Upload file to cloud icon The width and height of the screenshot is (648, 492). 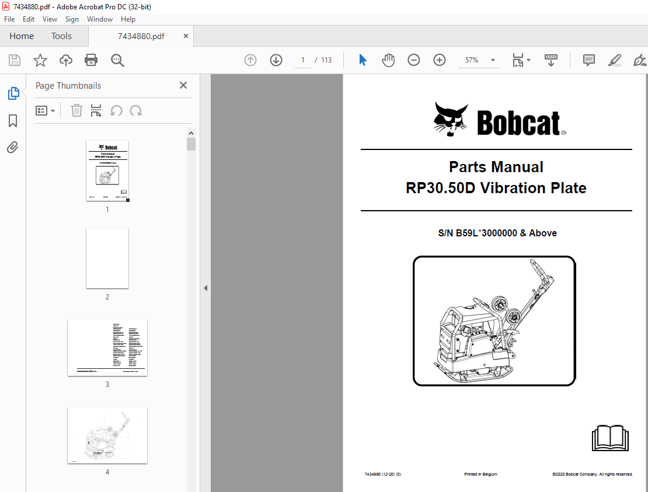66,60
